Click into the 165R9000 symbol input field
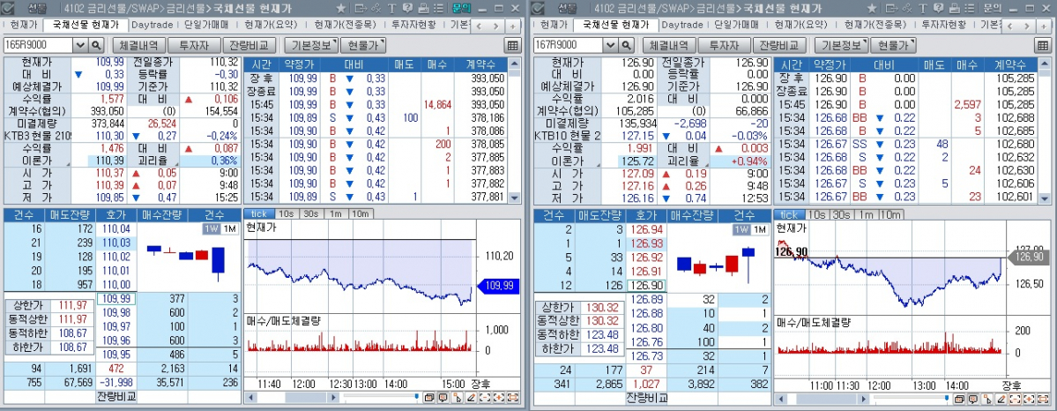This screenshot has width=1057, height=411. tap(39, 45)
